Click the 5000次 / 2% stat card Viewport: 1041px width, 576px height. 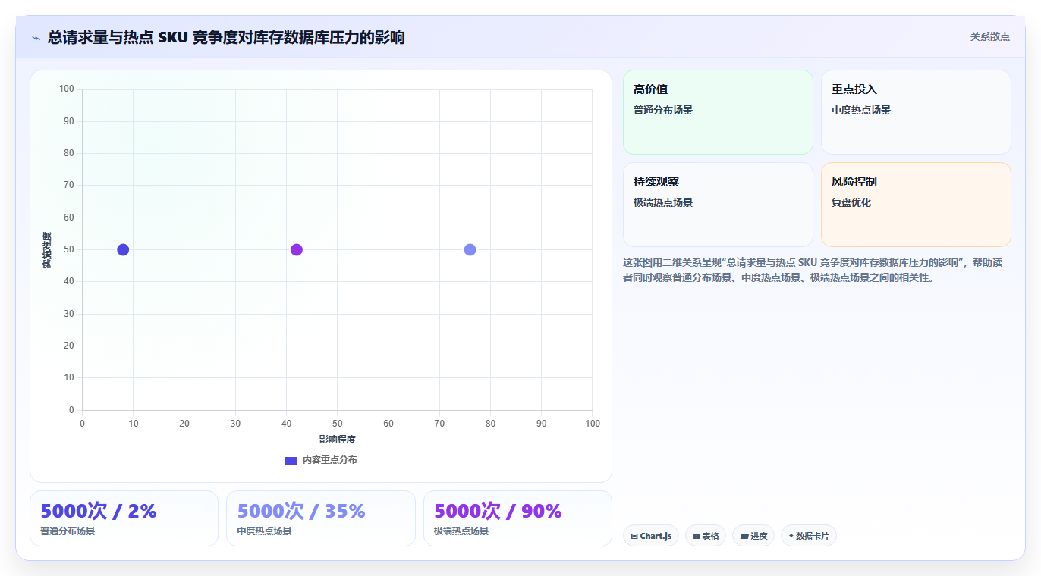[x=124, y=518]
